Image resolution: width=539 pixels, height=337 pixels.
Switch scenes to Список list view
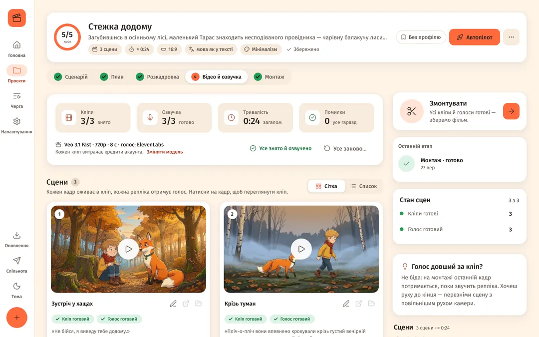[364, 186]
